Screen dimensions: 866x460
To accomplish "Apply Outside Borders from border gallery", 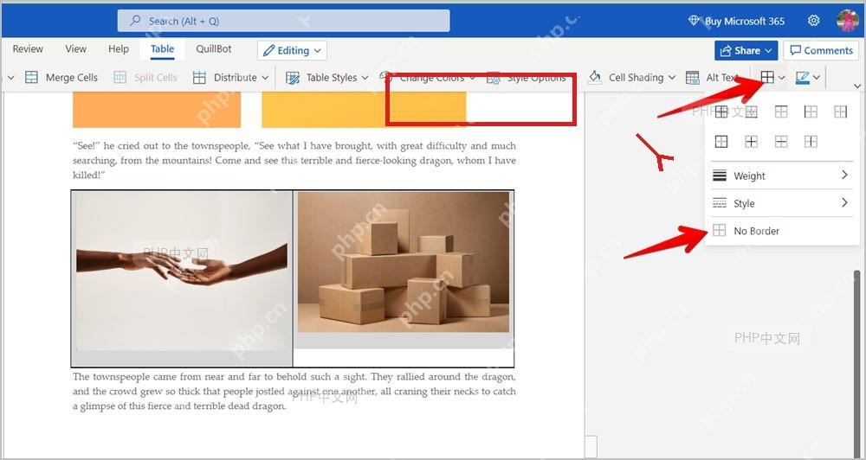I will (721, 142).
